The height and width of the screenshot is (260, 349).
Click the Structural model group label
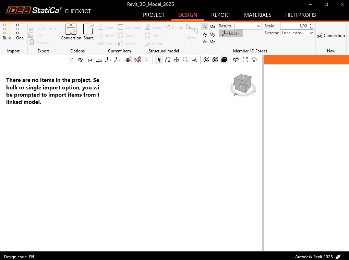tap(164, 51)
